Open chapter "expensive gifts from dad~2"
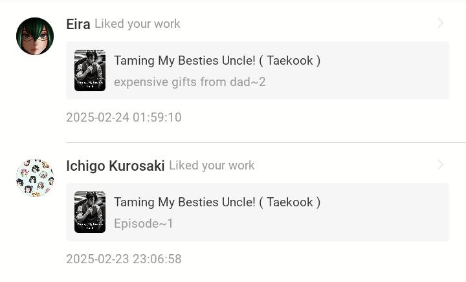 tap(190, 82)
